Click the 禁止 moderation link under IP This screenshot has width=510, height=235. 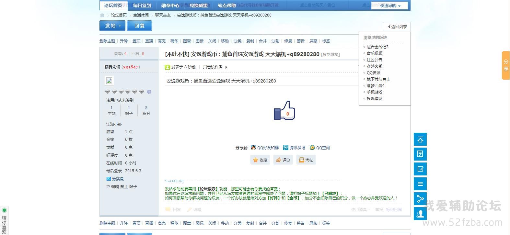(124, 187)
